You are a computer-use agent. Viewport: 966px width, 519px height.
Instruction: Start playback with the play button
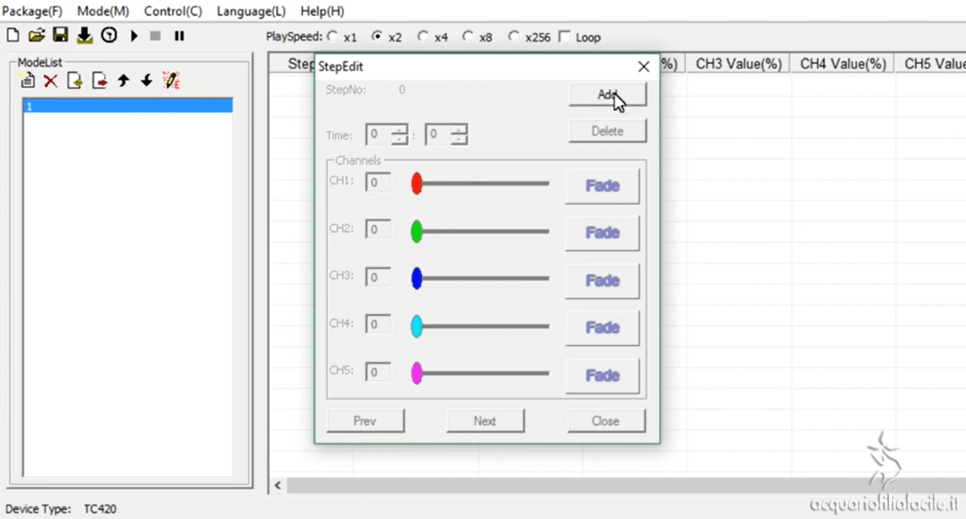tap(134, 35)
